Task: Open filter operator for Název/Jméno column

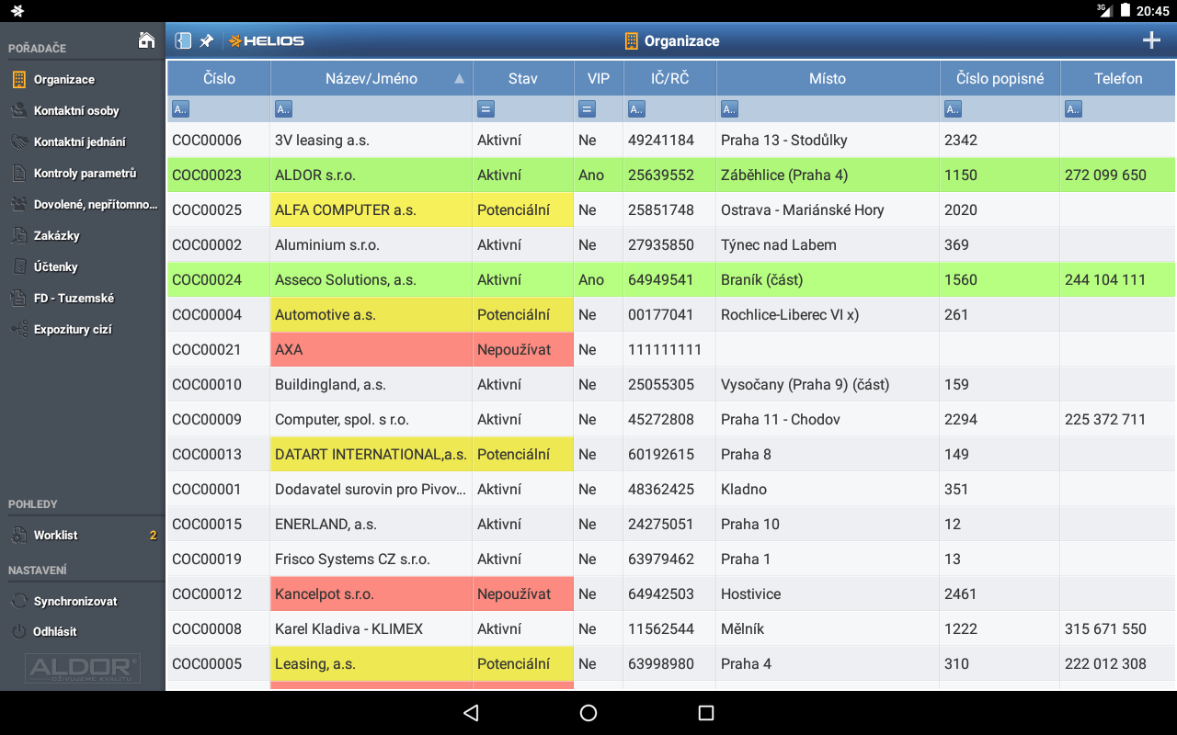Action: click(x=283, y=109)
